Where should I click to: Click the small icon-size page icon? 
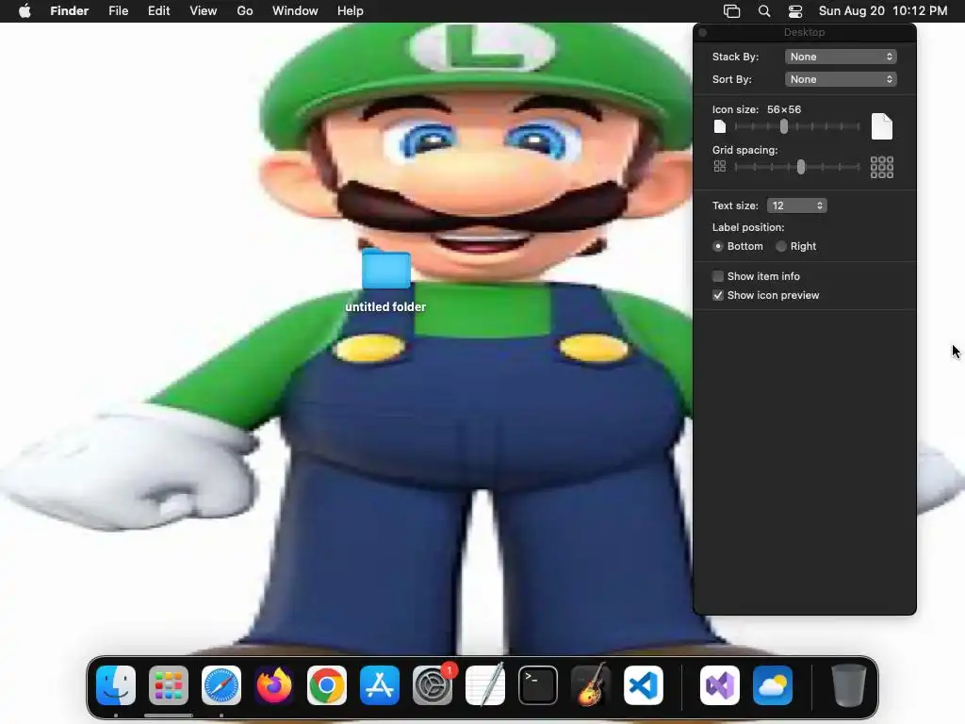tap(719, 127)
